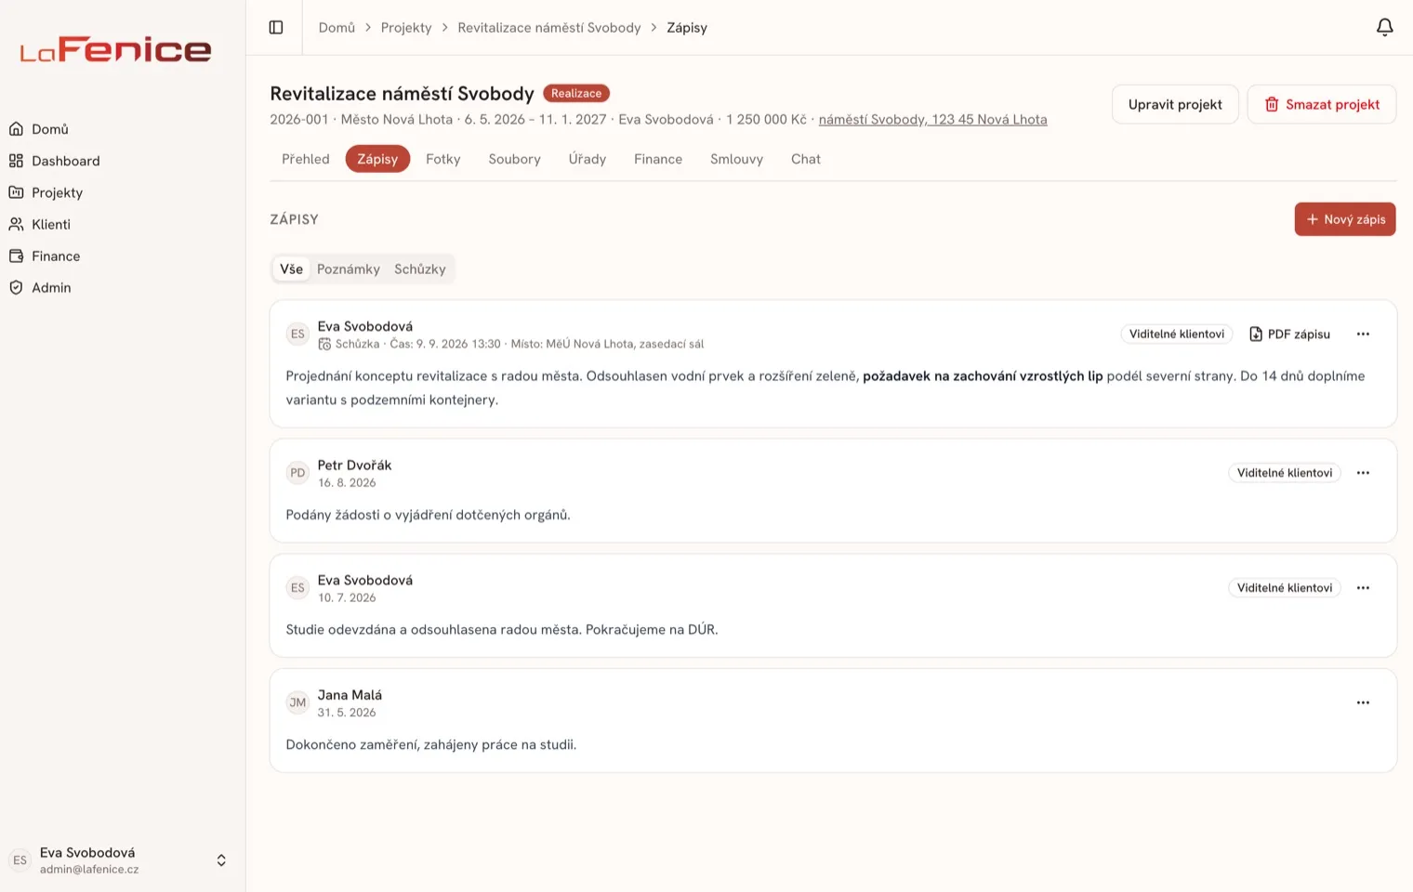This screenshot has height=892, width=1413.
Task: Open the Smlouvy tab
Action: click(x=736, y=159)
